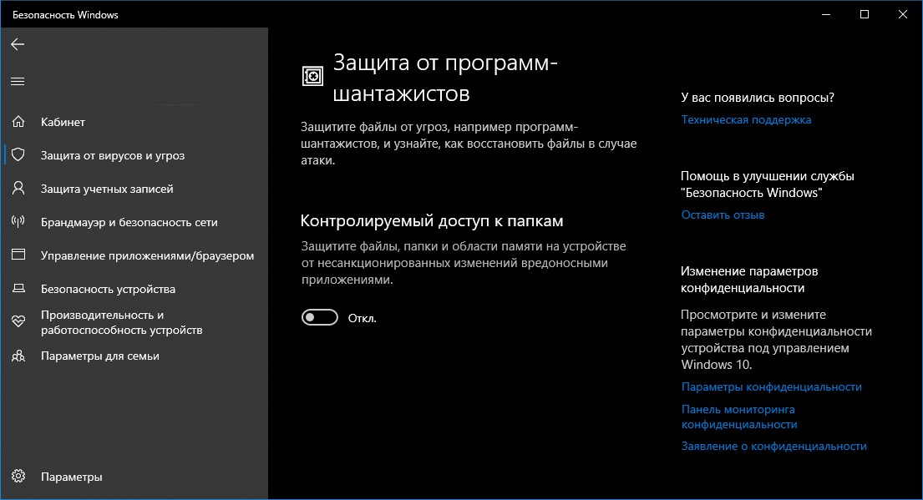Open Панель мониторинга конфиденциальности link

[738, 417]
